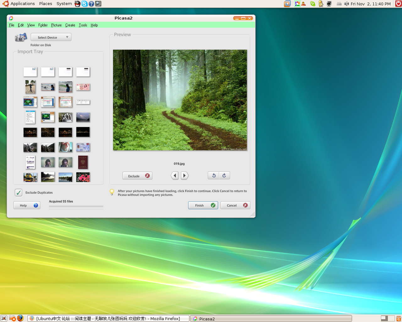Select the first blank document thumbnail
The width and height of the screenshot is (402, 322).
[x=30, y=72]
